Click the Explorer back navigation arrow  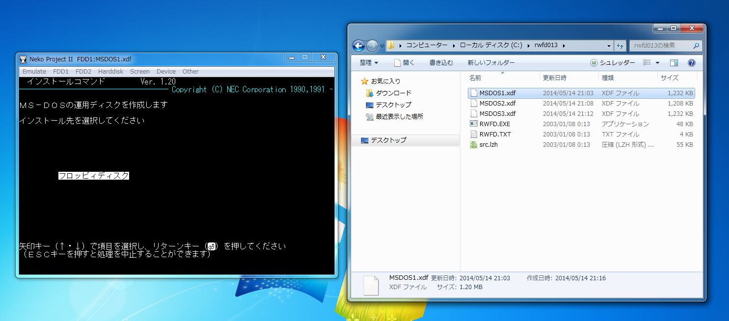[x=359, y=46]
